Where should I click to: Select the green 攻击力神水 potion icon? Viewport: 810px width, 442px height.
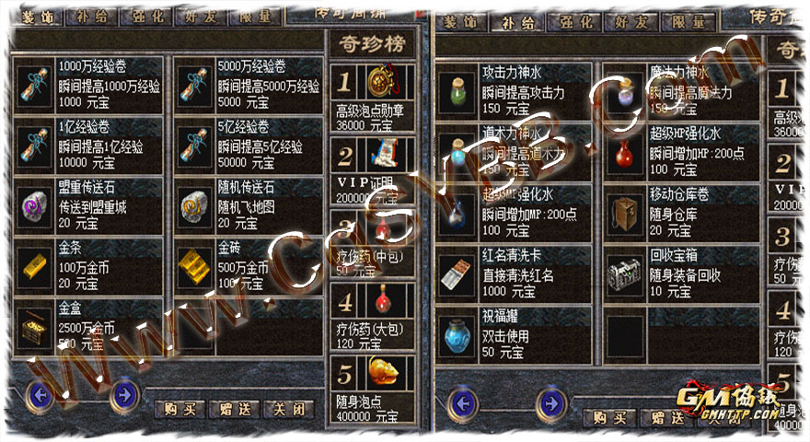pos(457,92)
